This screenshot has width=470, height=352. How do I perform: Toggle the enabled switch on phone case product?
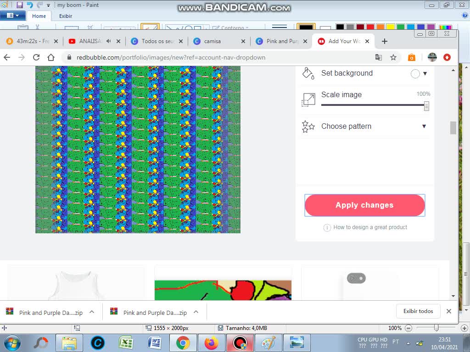pos(356,278)
